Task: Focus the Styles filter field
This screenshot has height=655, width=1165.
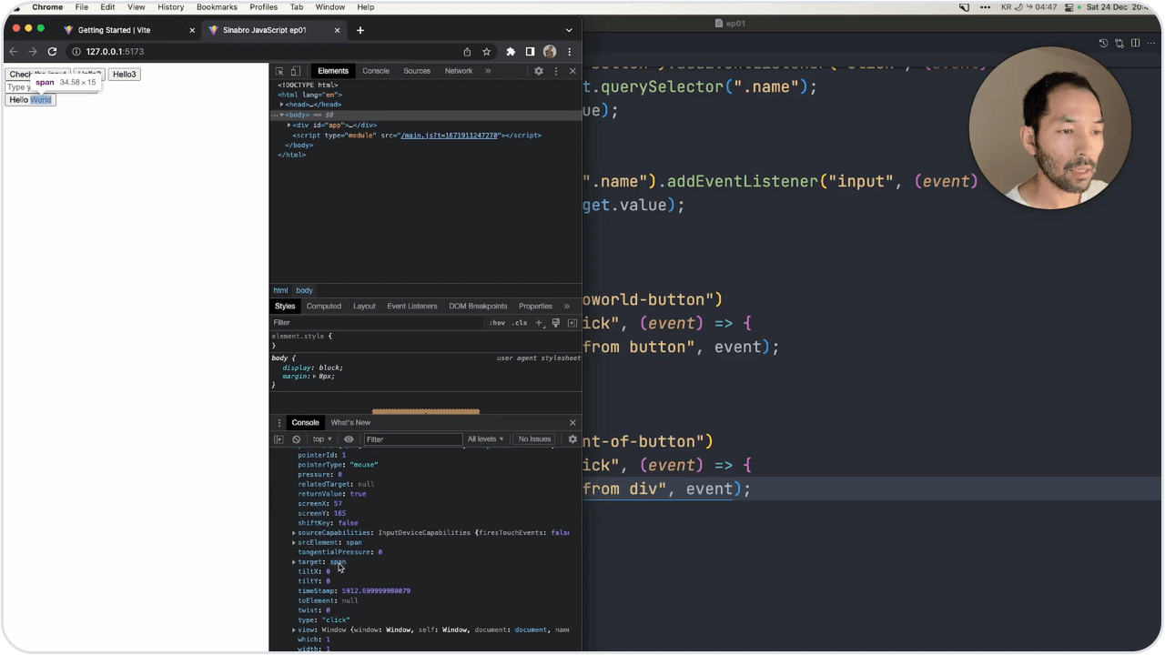Action: pos(378,323)
